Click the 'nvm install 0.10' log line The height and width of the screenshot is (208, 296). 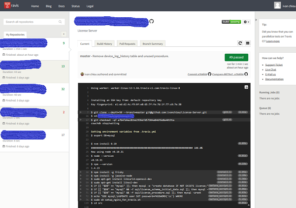coord(164,144)
